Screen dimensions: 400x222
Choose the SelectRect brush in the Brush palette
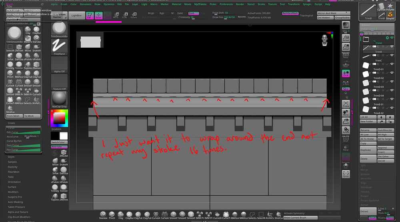[x=10, y=48]
